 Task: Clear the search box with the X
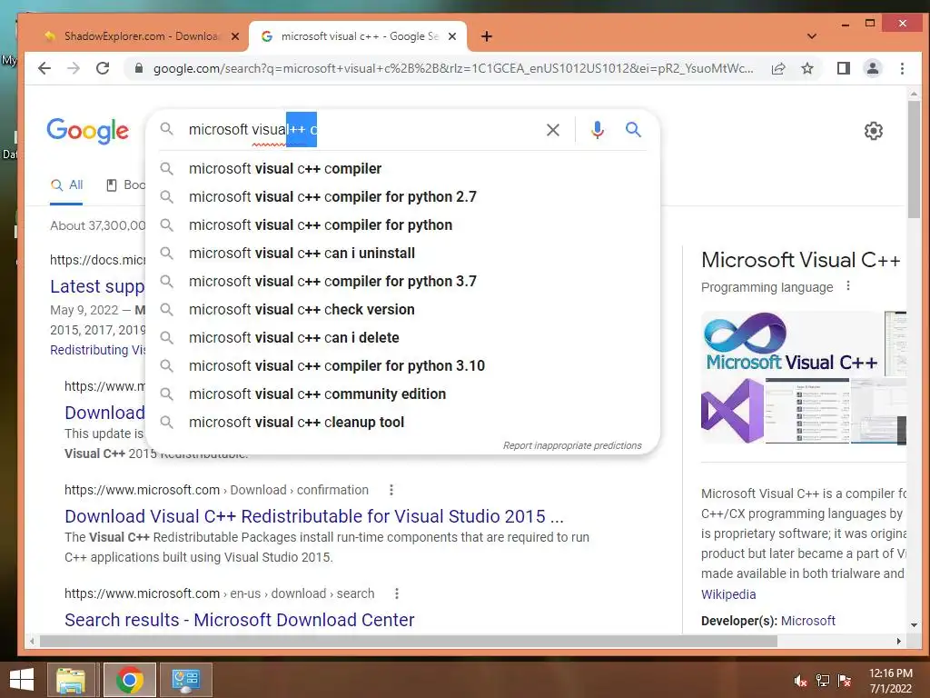pos(553,130)
